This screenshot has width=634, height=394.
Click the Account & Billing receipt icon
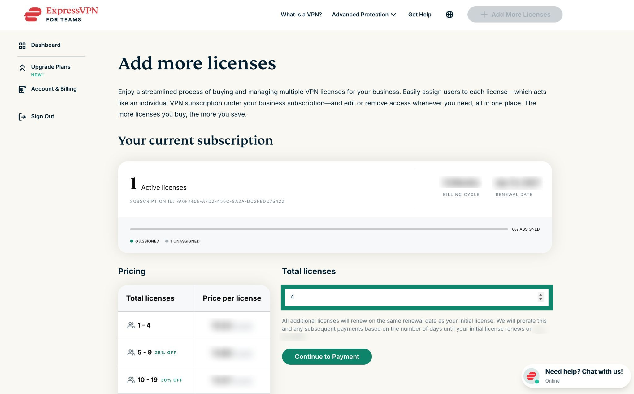point(22,89)
